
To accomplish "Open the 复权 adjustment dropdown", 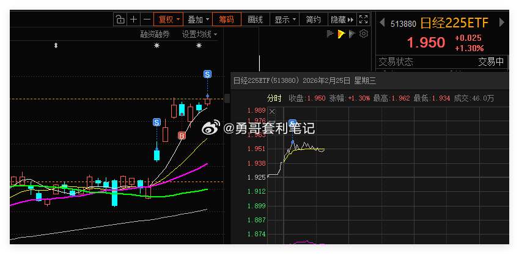I will (169, 19).
